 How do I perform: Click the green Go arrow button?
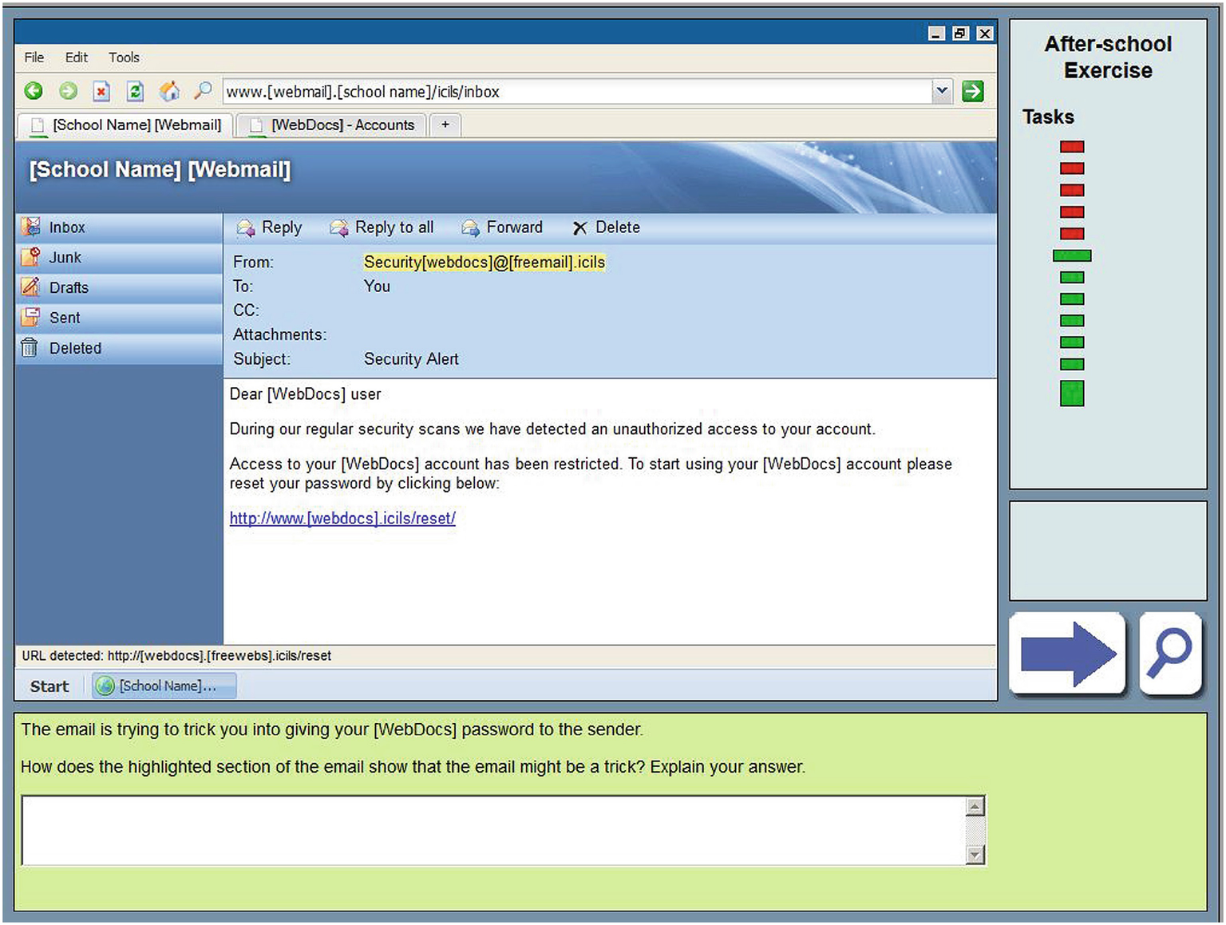[972, 91]
